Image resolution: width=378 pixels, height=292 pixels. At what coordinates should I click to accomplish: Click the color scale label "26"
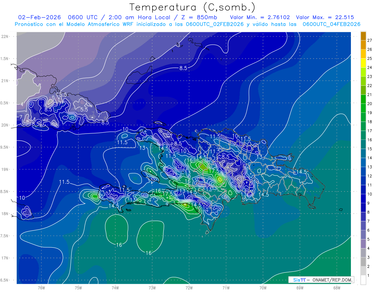coord(369,49)
